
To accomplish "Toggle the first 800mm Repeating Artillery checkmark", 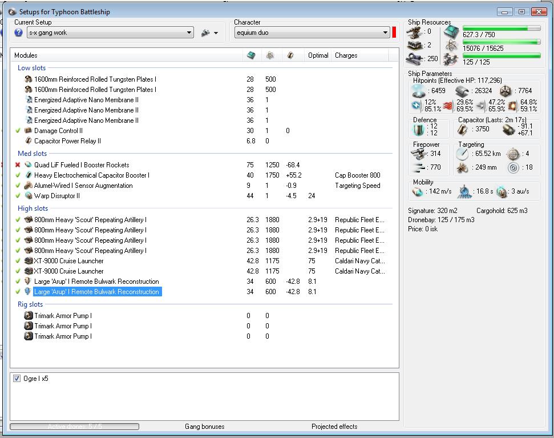I will [x=18, y=219].
